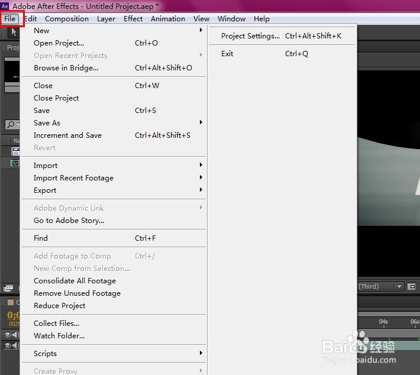This screenshot has height=375, width=420.
Task: Mute audio speaker on first timeline layer
Action: click(15, 334)
